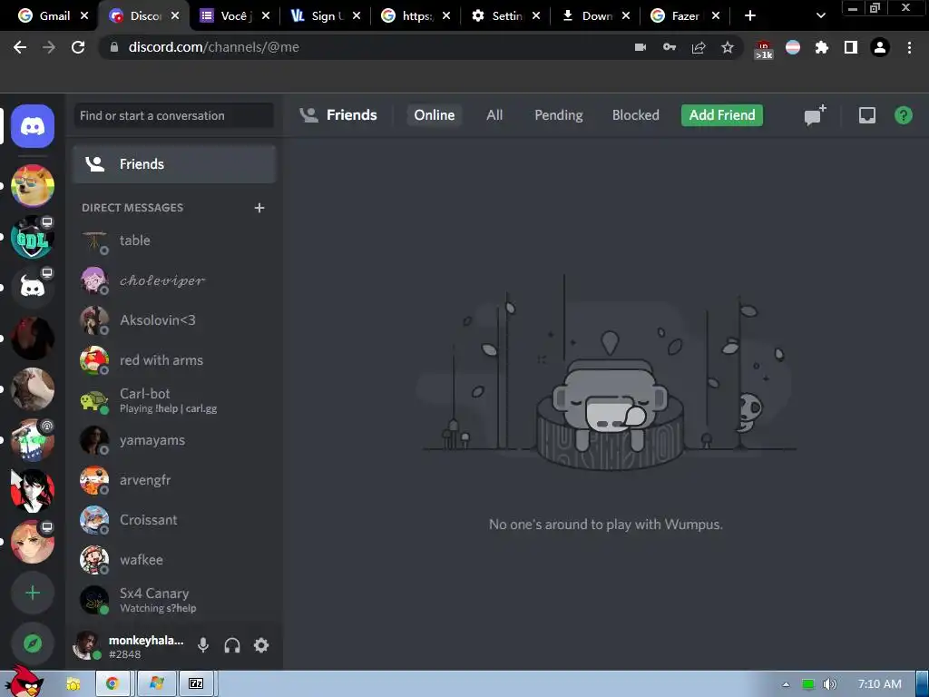Open DM with arvengfr
Viewport: 929px width, 697px height.
coord(175,480)
